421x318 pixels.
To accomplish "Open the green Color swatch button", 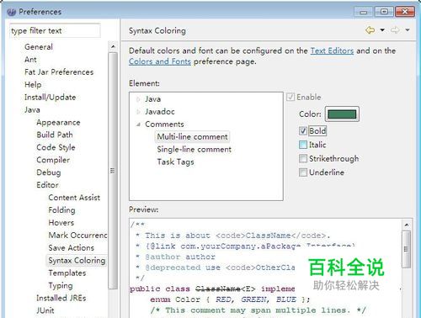I will click(342, 114).
